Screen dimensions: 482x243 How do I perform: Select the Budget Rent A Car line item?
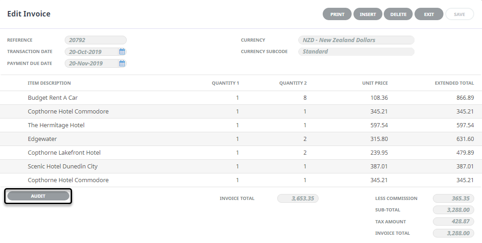(241, 98)
